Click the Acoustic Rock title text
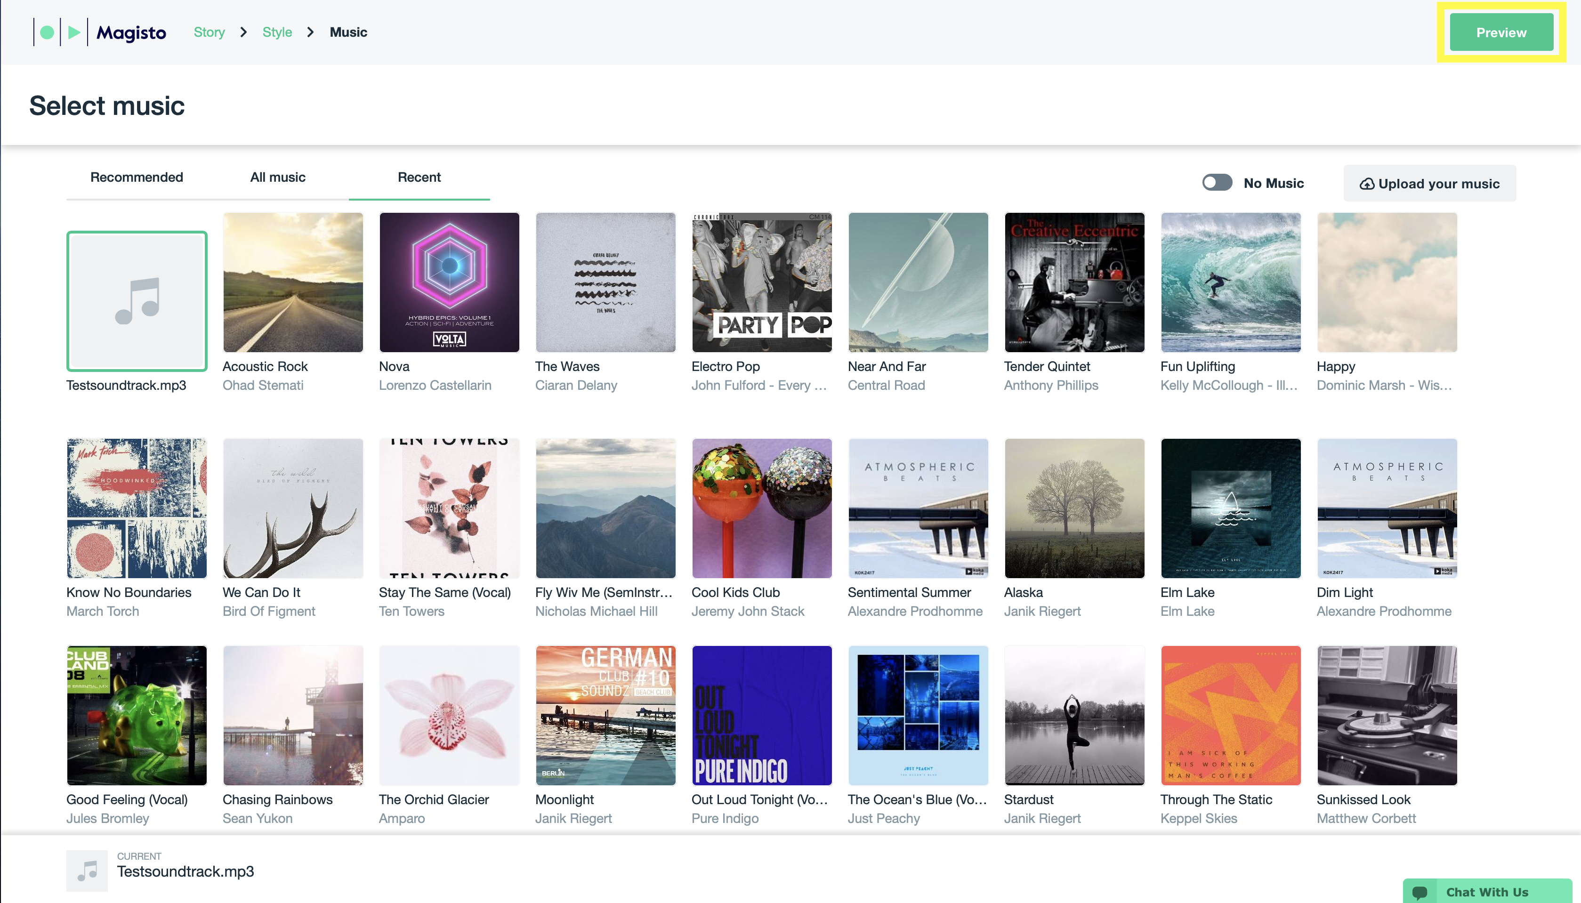The height and width of the screenshot is (903, 1581). [x=265, y=367]
